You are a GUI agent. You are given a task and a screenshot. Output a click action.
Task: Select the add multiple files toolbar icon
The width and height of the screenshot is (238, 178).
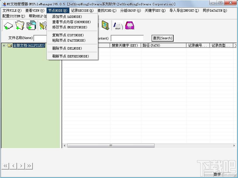(x=31, y=26)
